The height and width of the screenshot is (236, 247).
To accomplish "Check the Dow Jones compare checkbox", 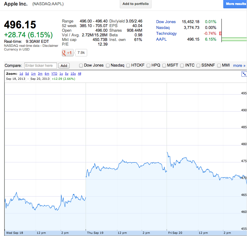I will point(81,66).
